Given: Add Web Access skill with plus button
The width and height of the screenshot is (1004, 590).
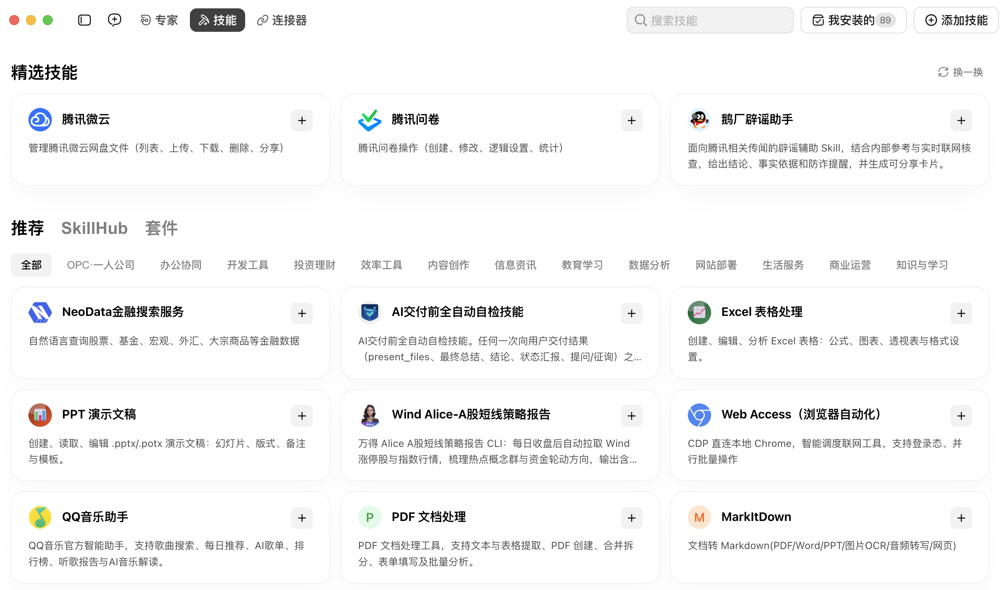Looking at the screenshot, I should click(x=961, y=416).
